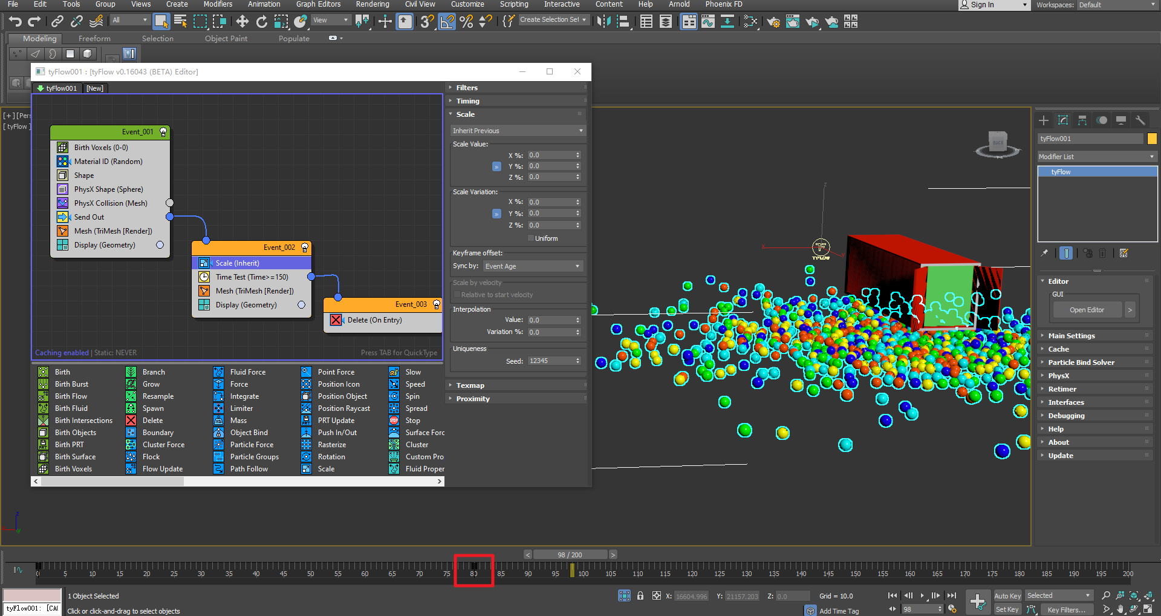
Task: Enable the Uniform scale variation checkbox
Action: pyautogui.click(x=531, y=238)
